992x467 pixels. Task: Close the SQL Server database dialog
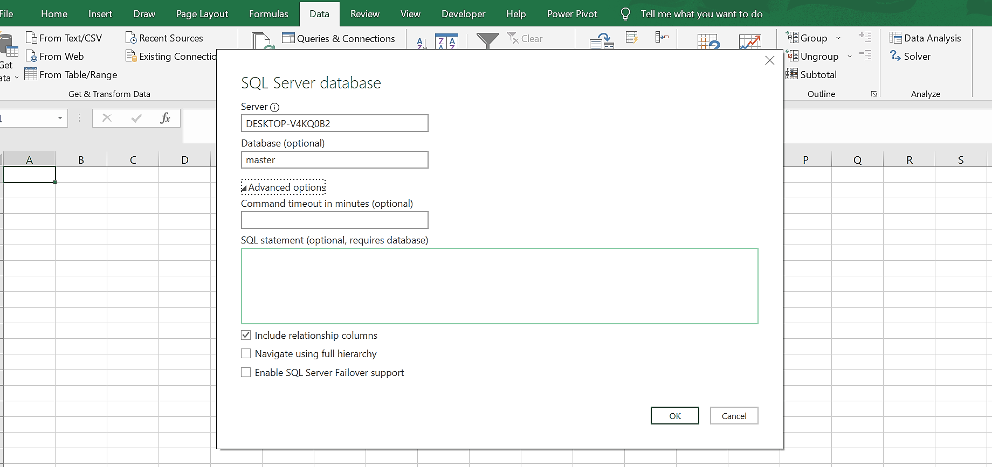(x=770, y=61)
